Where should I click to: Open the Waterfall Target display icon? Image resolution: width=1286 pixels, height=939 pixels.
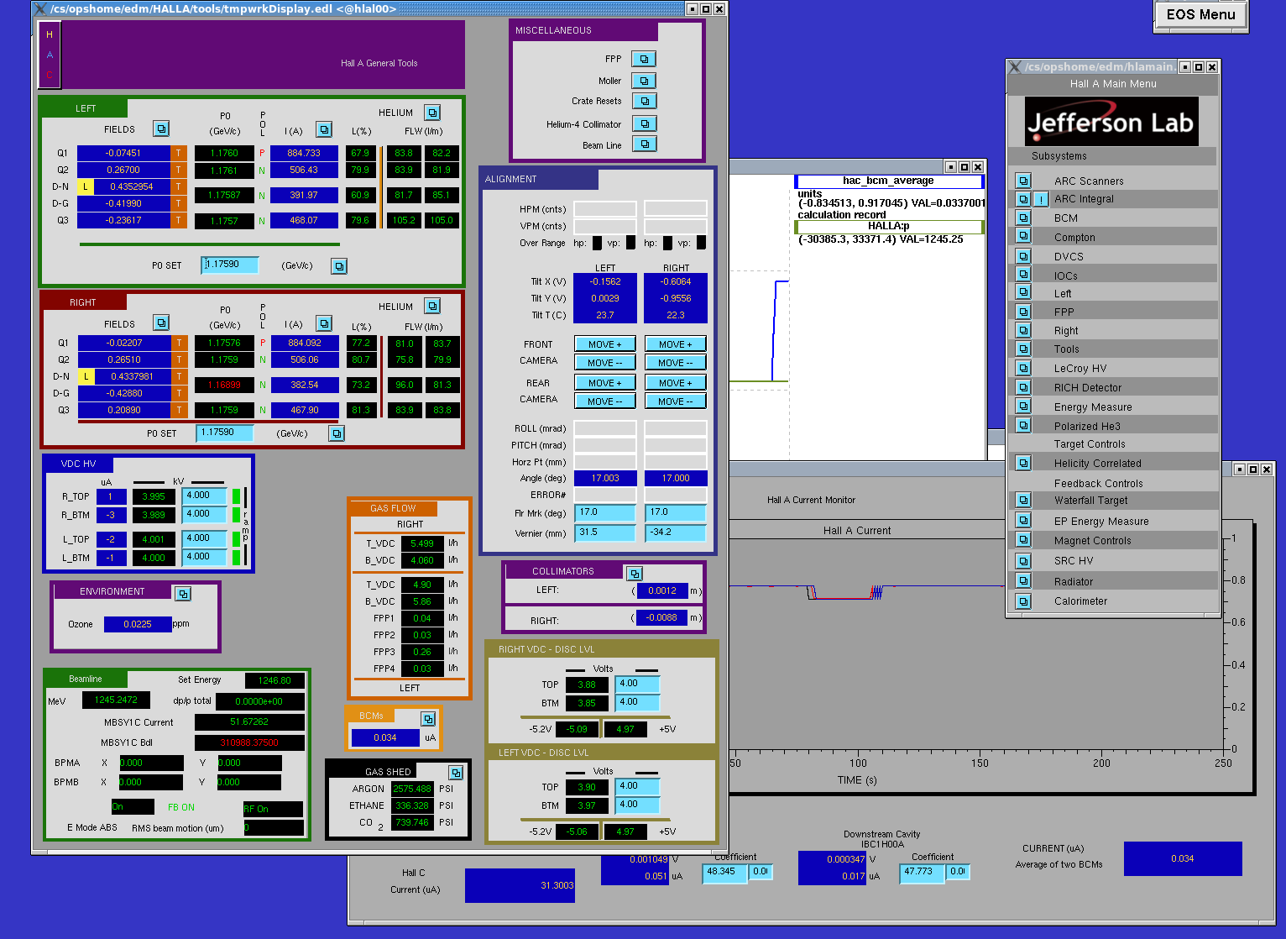point(1023,500)
